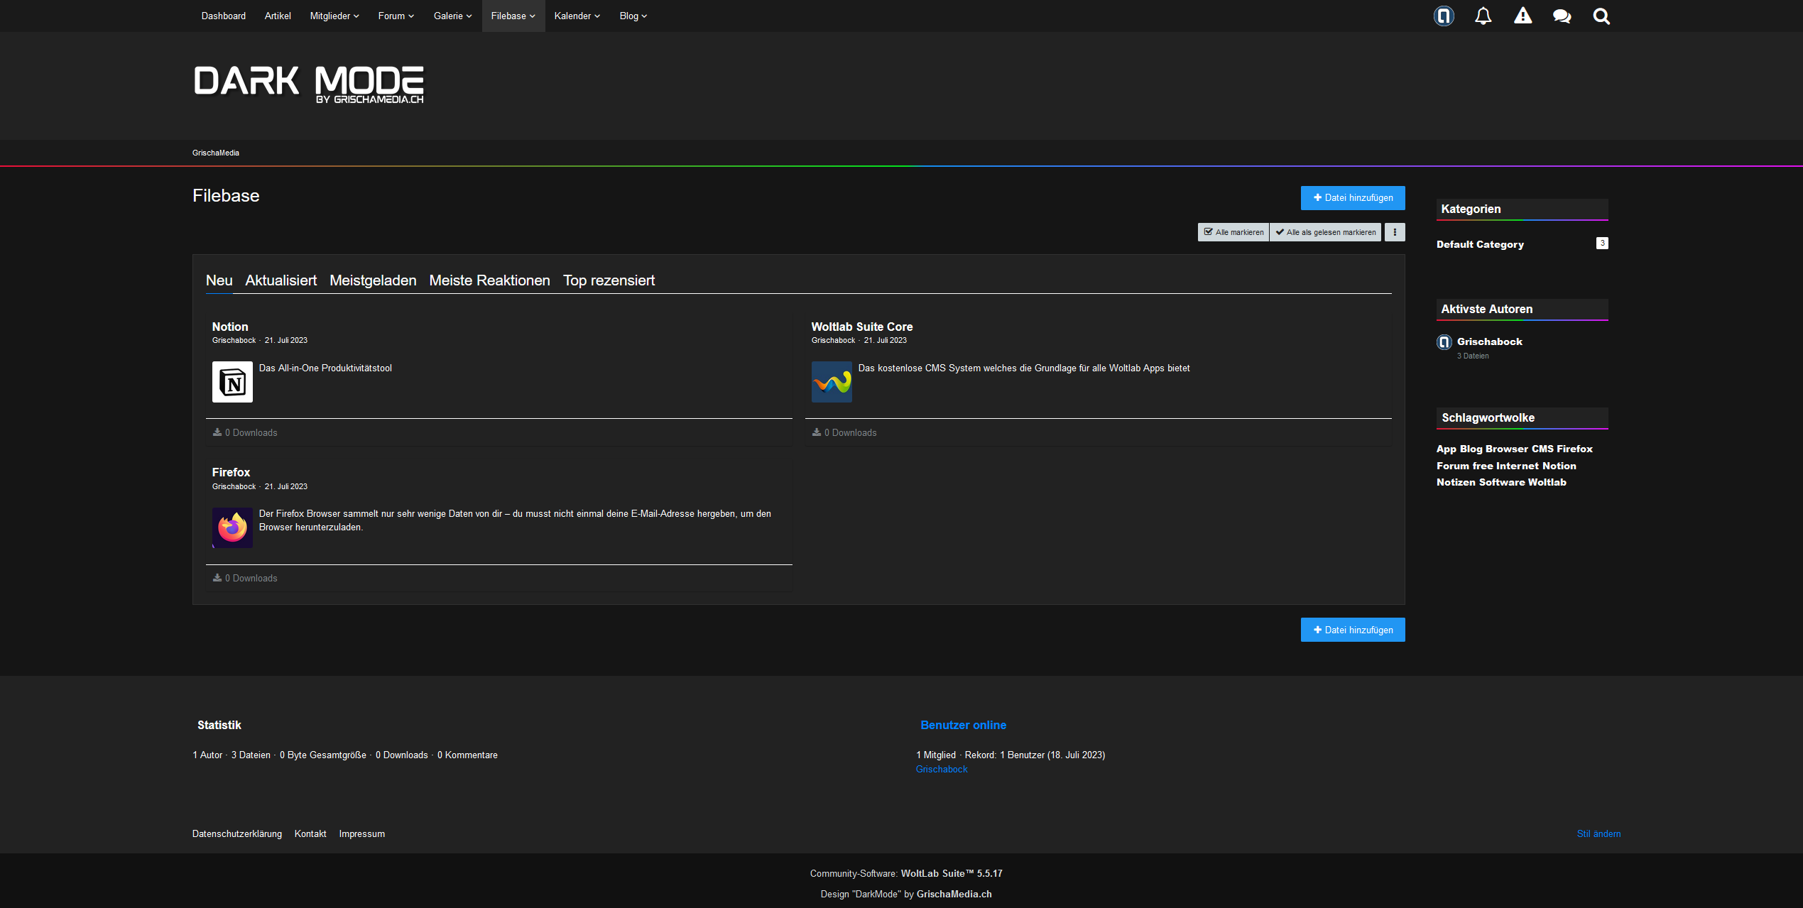Switch to the Top rezensiert tab
1803x908 pixels.
pyautogui.click(x=609, y=280)
